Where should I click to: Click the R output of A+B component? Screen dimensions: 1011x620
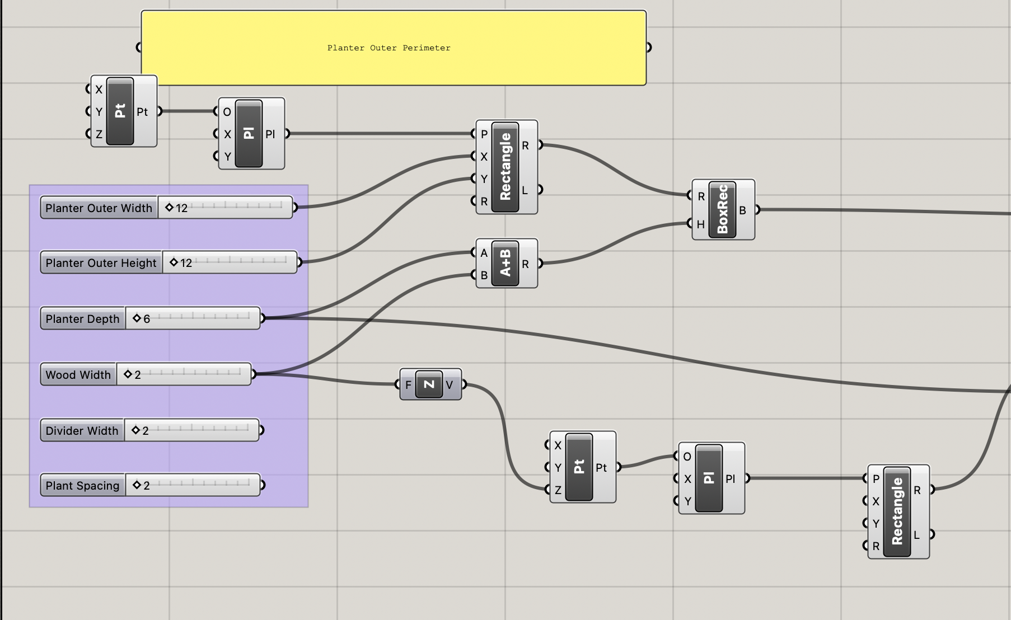point(525,264)
